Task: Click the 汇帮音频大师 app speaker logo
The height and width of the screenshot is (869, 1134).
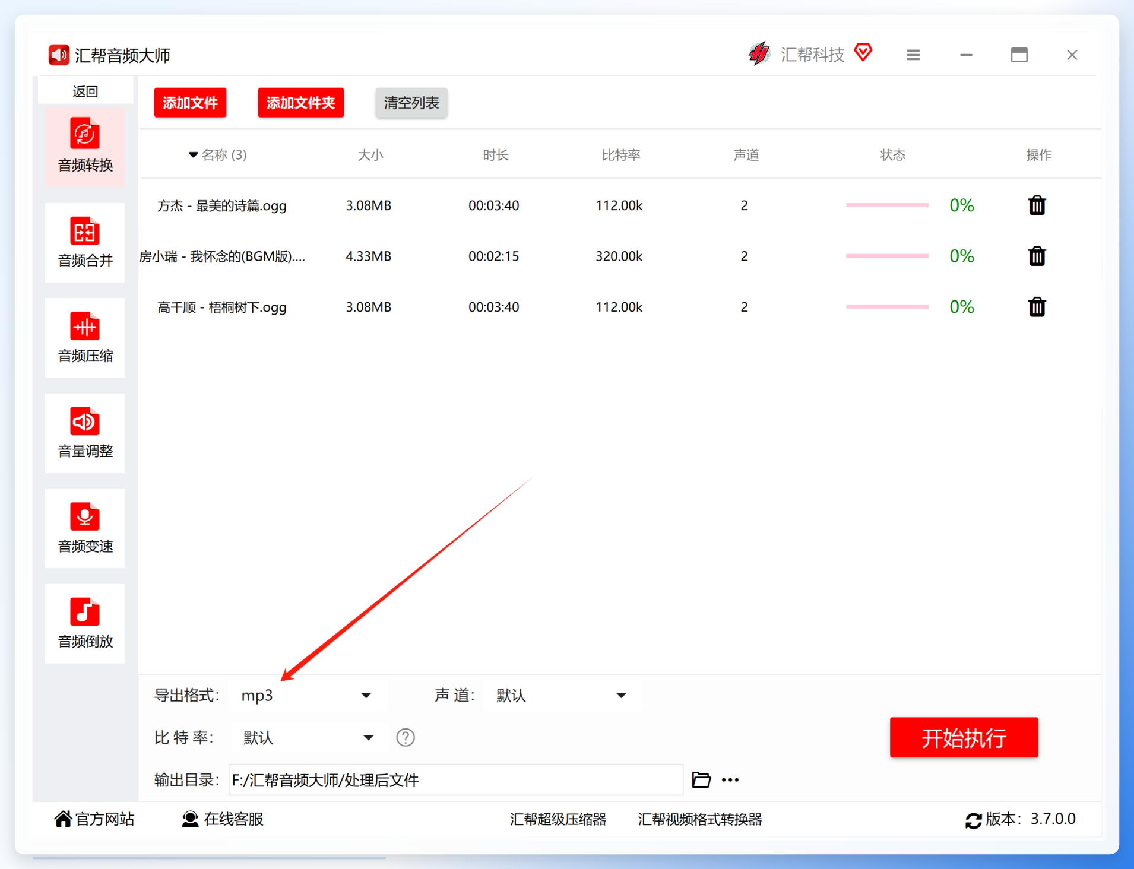Action: [x=59, y=55]
